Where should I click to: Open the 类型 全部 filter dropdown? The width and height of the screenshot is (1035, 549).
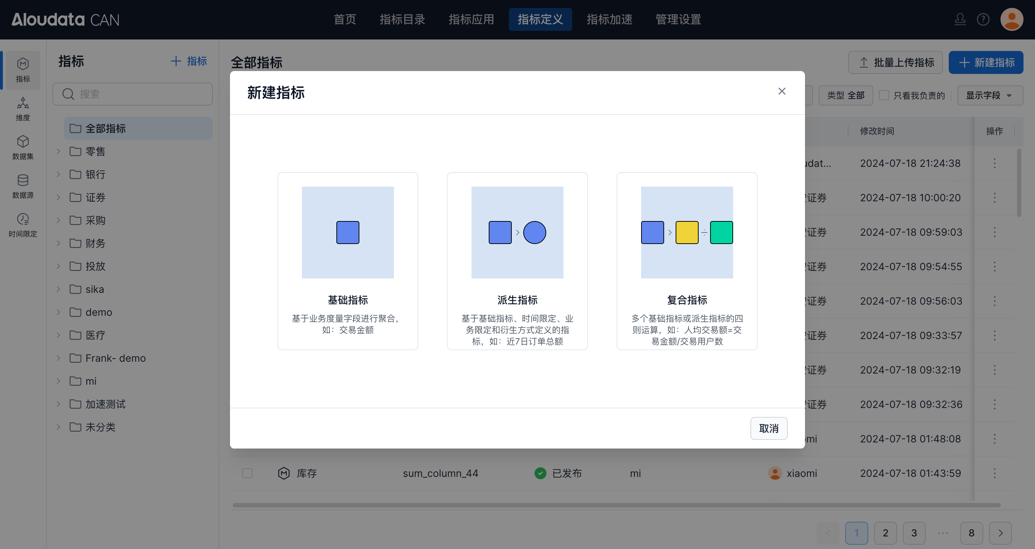(x=845, y=95)
